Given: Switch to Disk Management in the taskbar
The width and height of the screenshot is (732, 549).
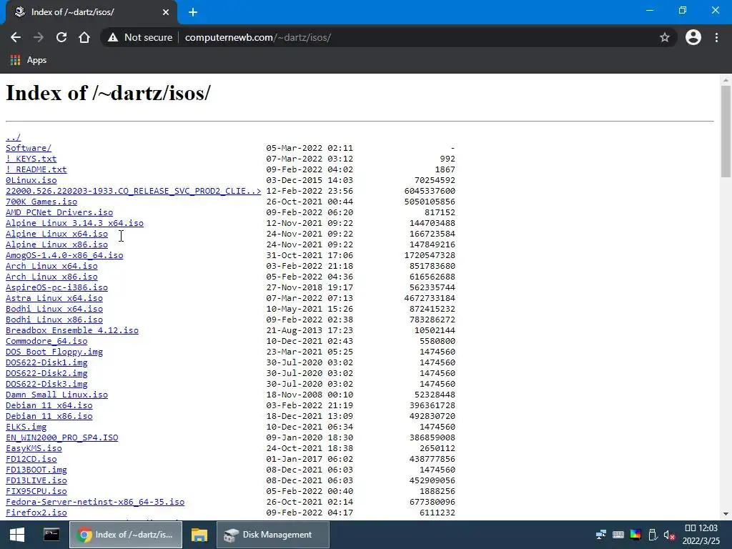Looking at the screenshot, I should point(272,535).
